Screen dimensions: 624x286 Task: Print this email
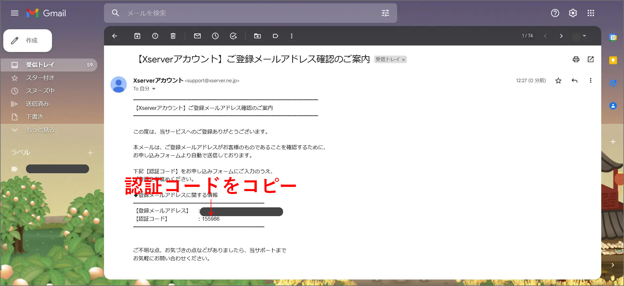(x=576, y=59)
